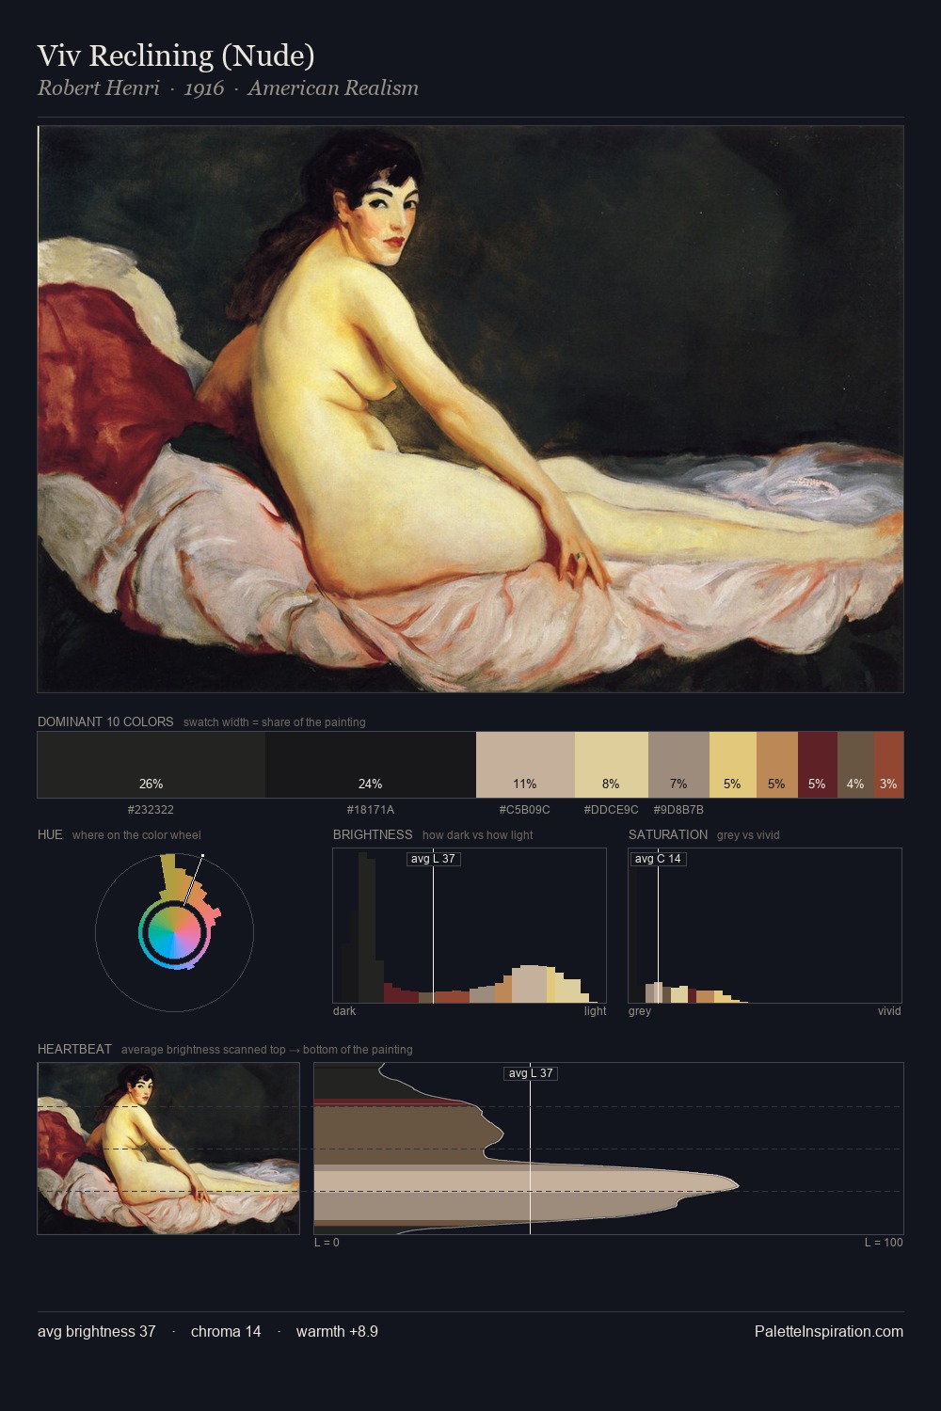Click the 'DOMINANT 10 COLORS' heading

pyautogui.click(x=105, y=721)
